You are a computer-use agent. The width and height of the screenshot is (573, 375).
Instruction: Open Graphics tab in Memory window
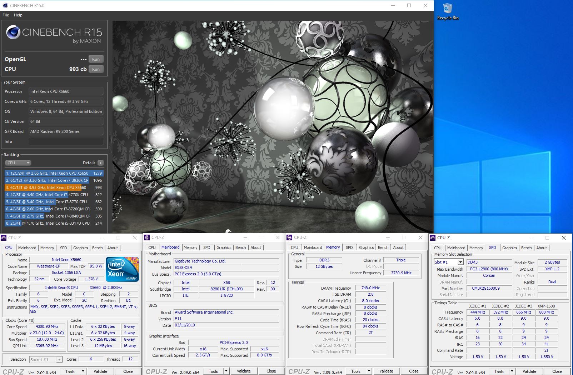tap(367, 247)
